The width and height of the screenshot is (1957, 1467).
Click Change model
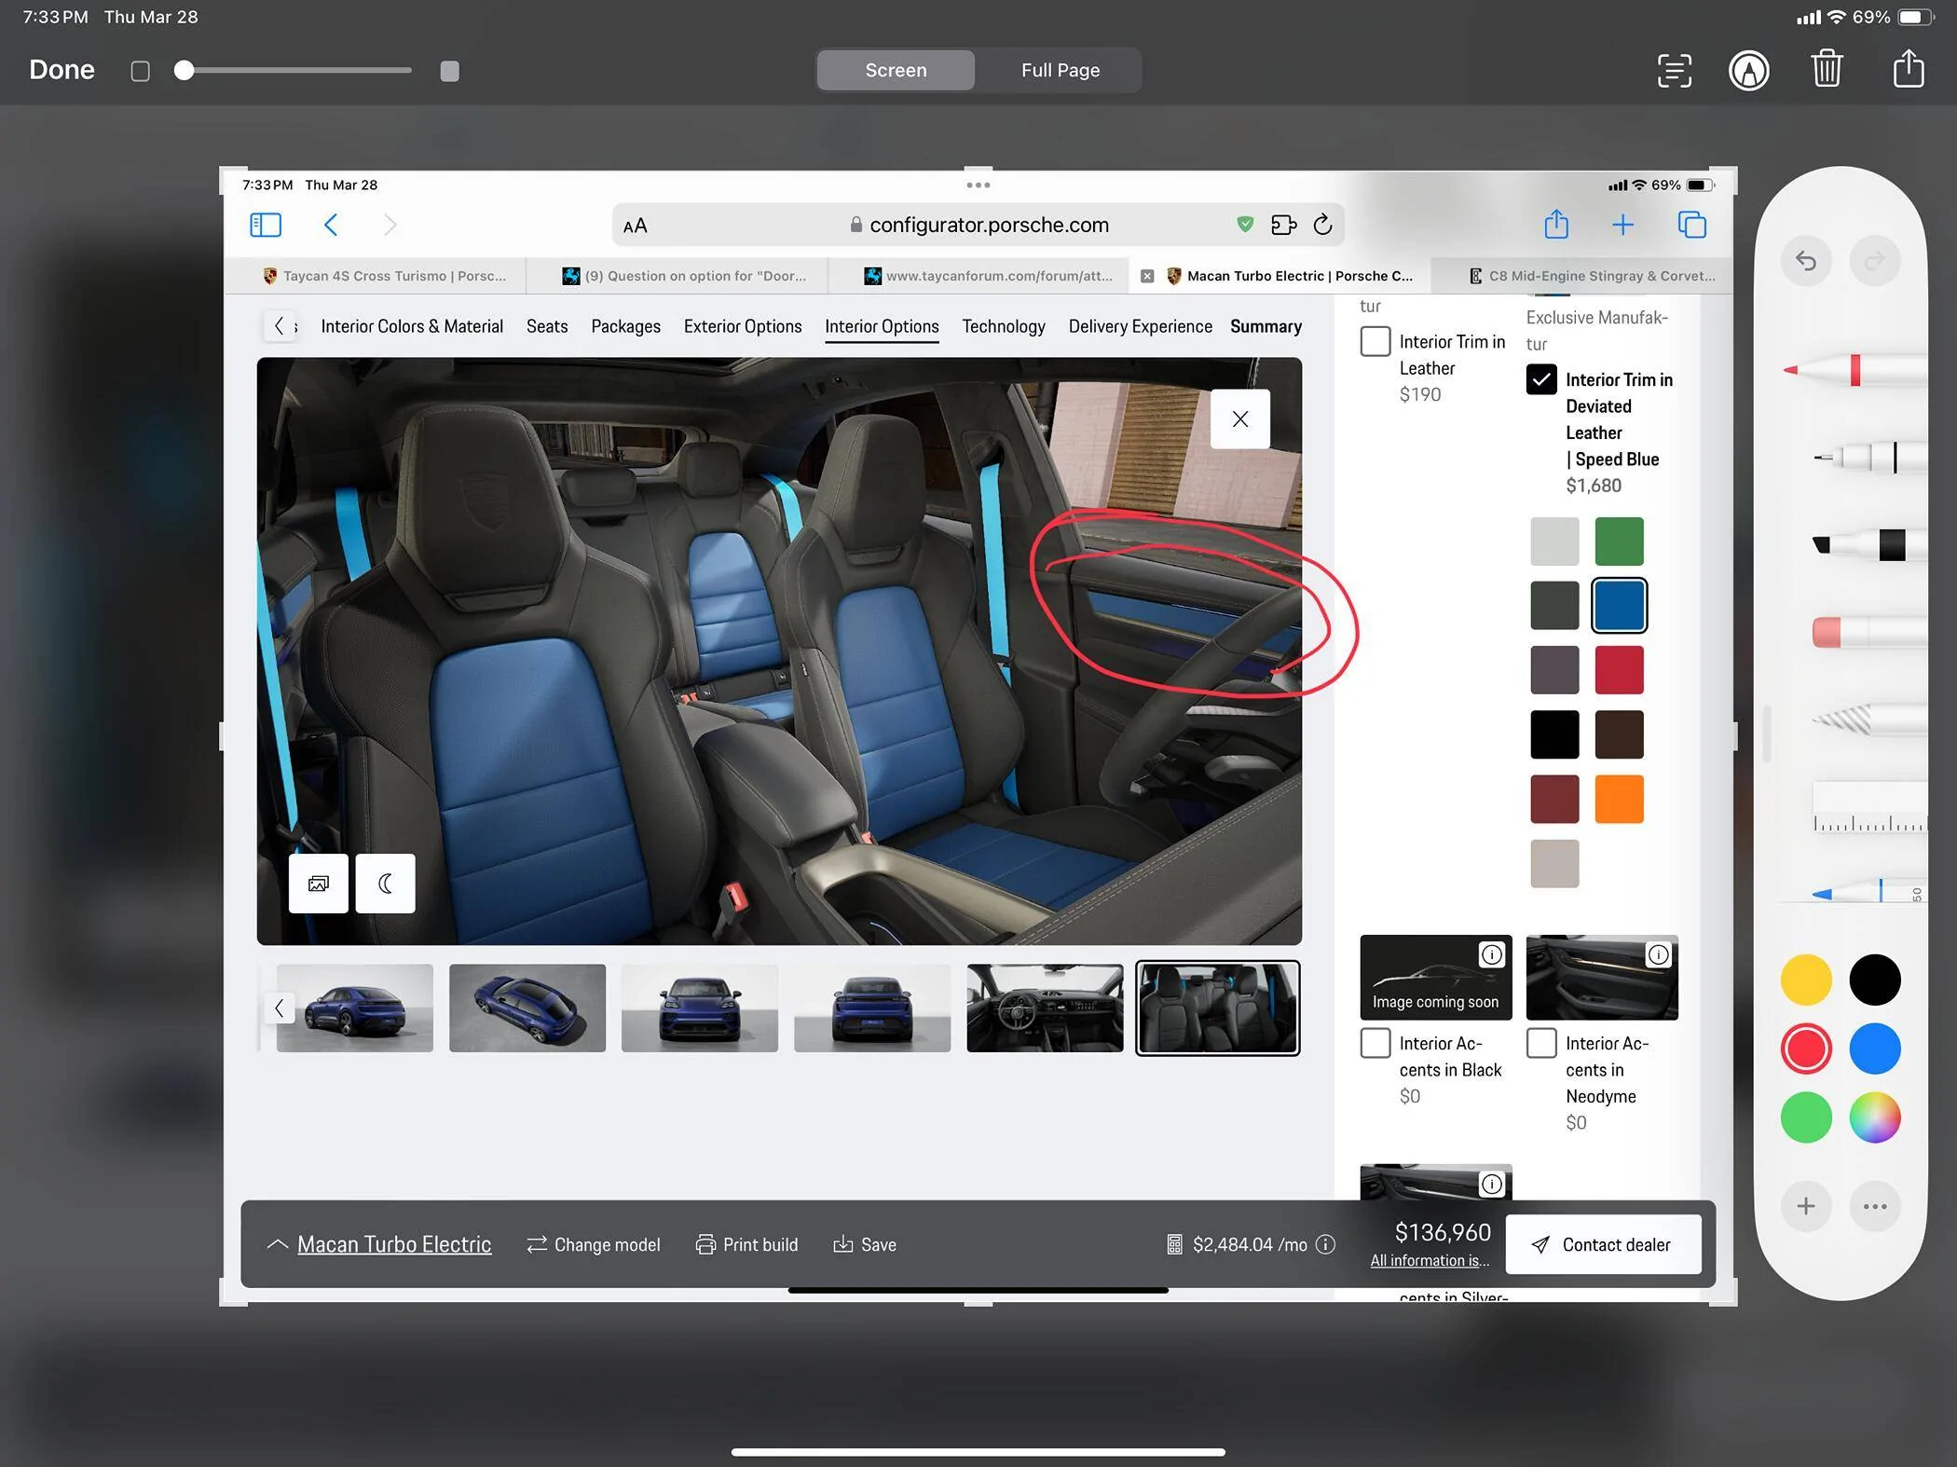click(594, 1244)
